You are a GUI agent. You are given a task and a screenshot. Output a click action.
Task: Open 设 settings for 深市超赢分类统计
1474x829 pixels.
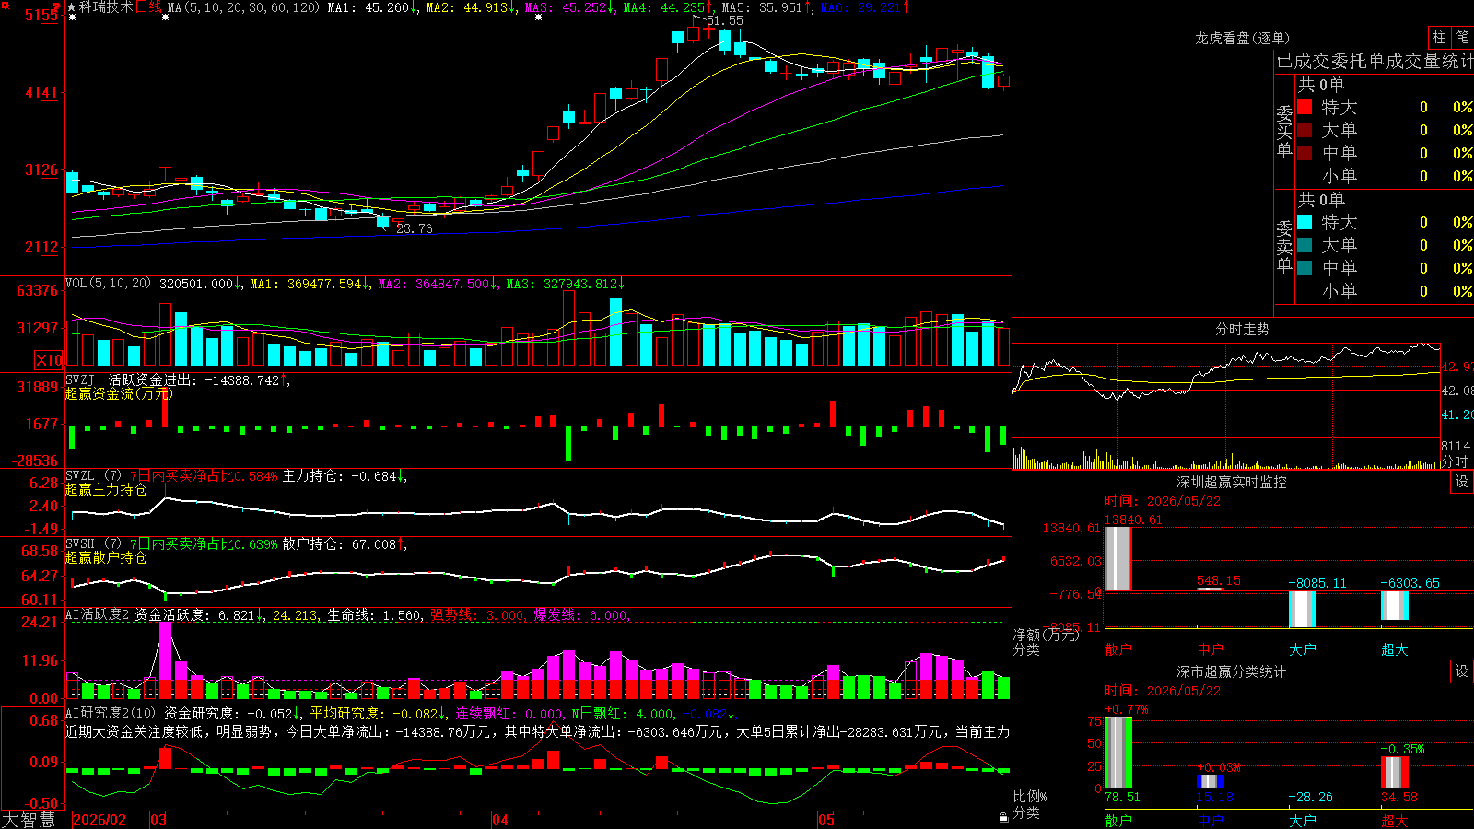point(1462,671)
